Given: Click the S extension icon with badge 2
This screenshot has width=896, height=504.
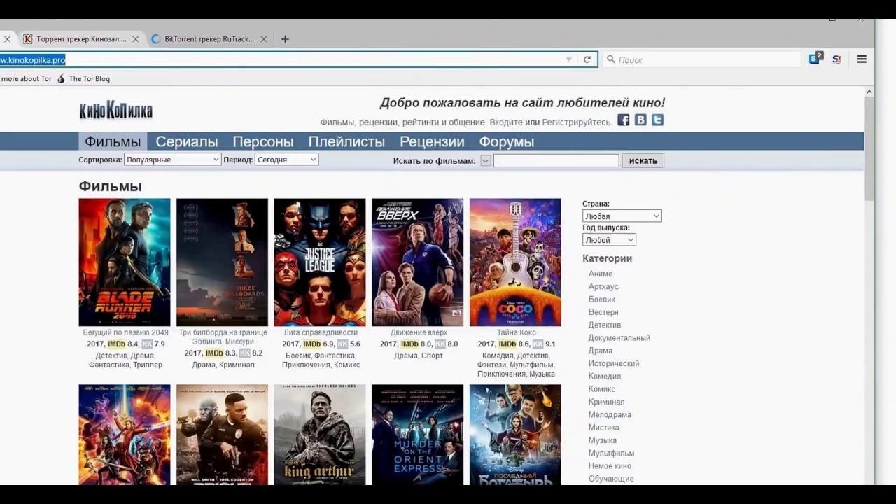Looking at the screenshot, I should (815, 59).
